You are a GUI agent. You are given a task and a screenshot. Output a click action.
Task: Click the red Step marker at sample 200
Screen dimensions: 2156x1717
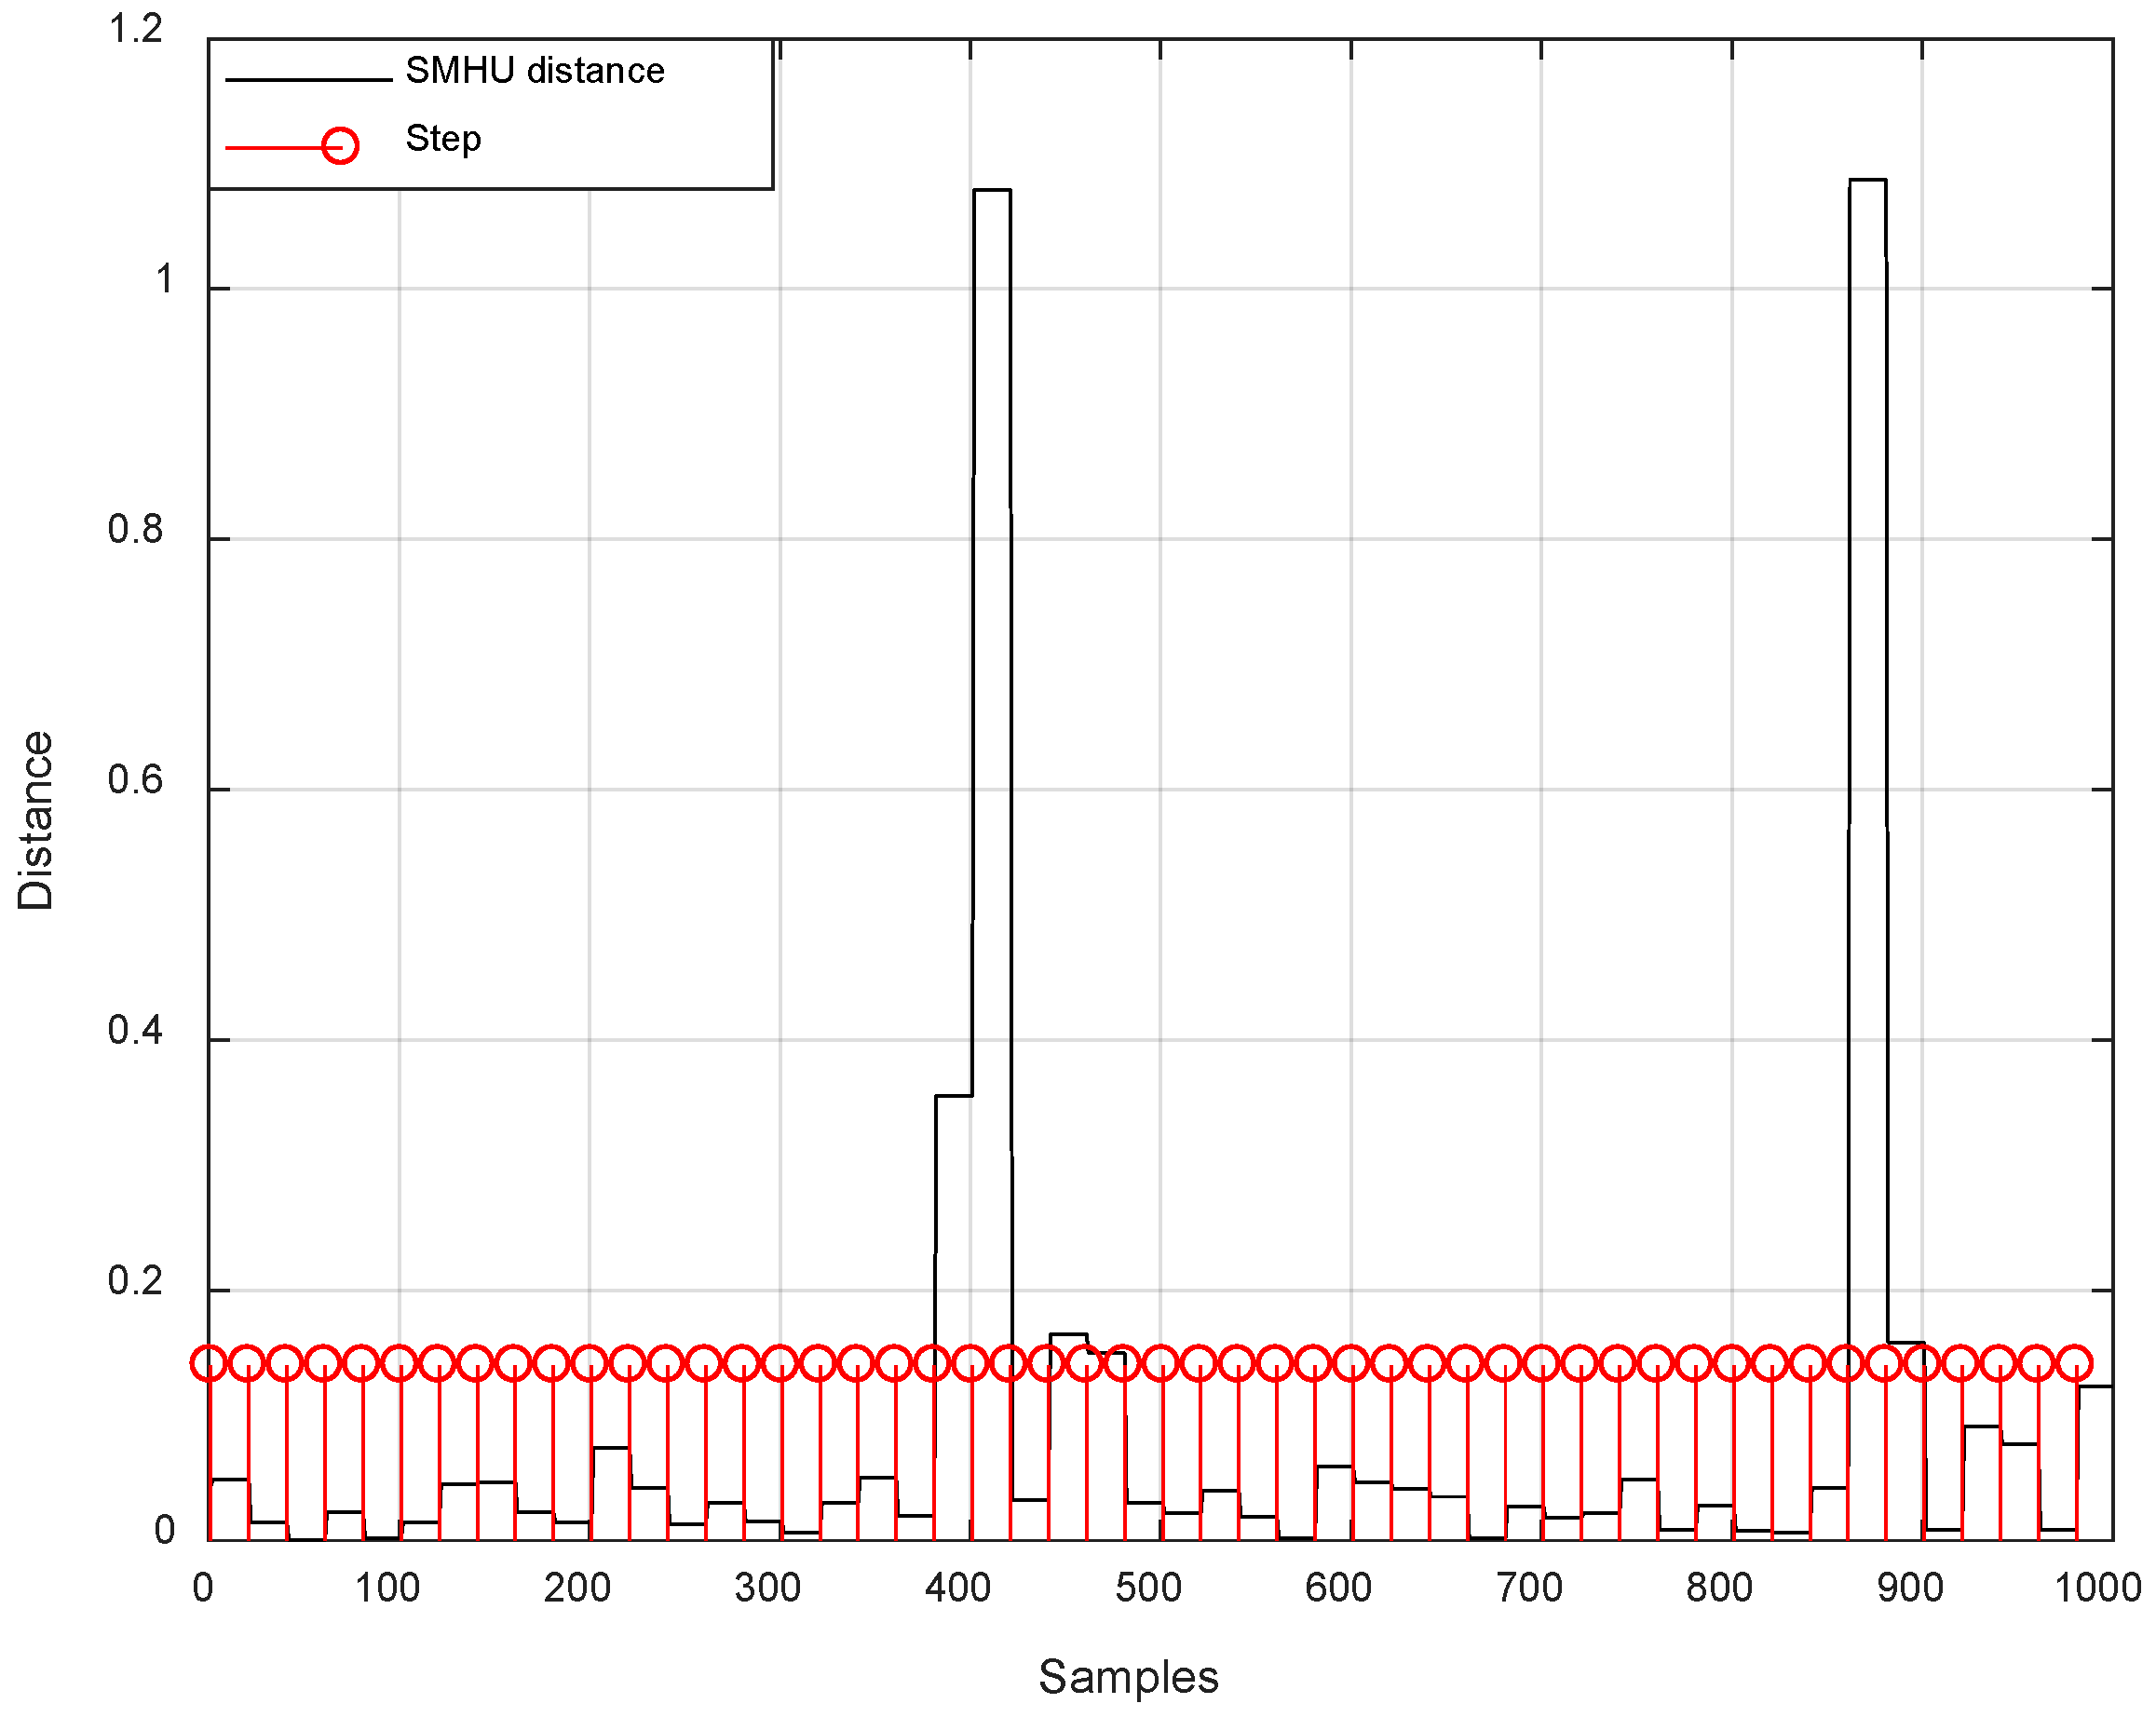(x=590, y=1363)
